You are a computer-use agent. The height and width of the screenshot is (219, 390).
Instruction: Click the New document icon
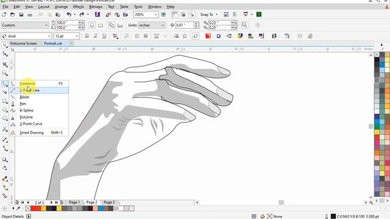click(4, 15)
